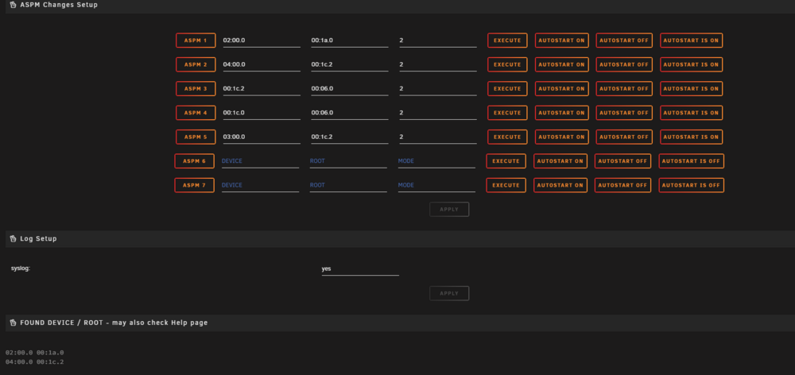Click AUTOSTART IS ON status for ASPM 2
Screen dimensions: 795x375
(691, 65)
